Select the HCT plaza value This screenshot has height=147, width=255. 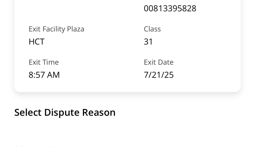36,42
